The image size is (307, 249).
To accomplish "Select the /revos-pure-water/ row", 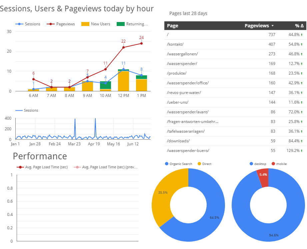I will [x=235, y=93].
